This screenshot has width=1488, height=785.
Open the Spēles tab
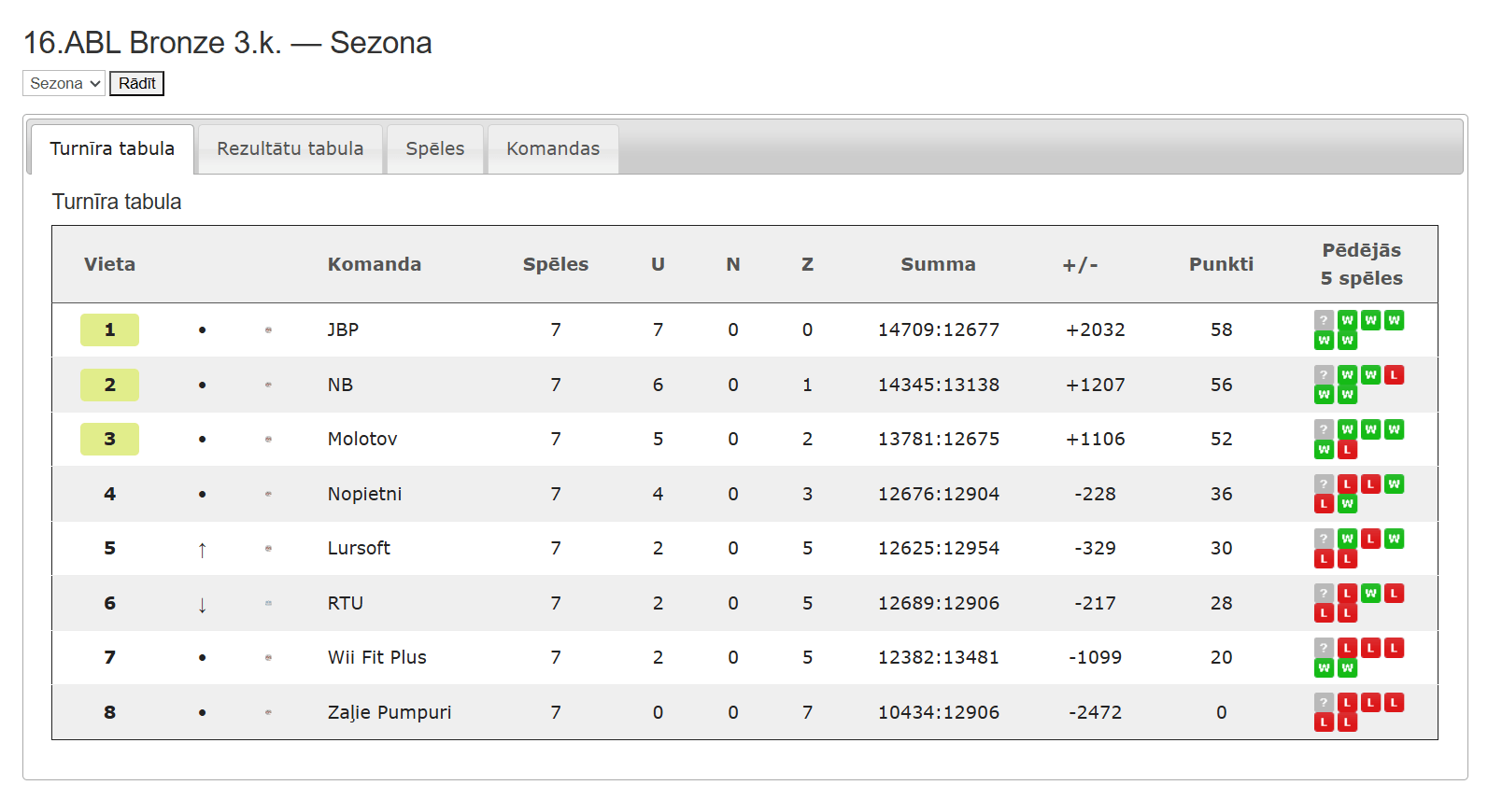(435, 149)
